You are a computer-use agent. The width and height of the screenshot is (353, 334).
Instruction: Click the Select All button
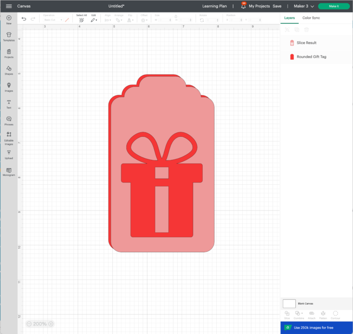[x=81, y=18]
